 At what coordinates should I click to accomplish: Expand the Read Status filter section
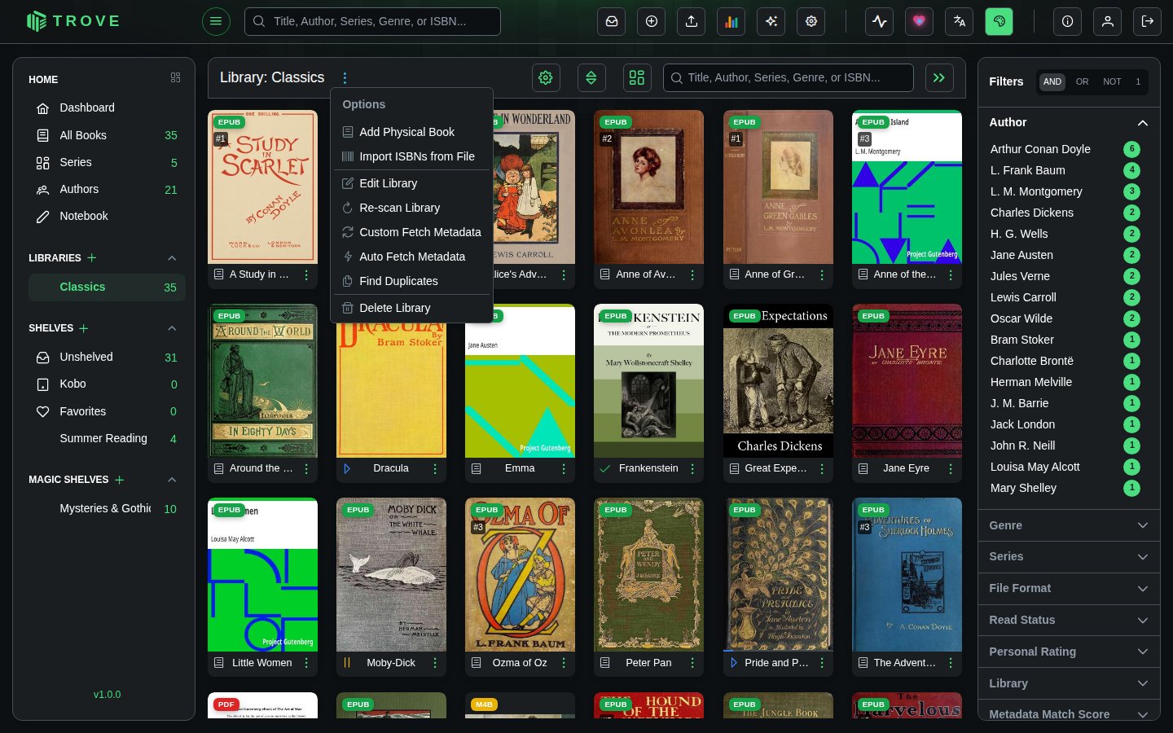point(1069,620)
